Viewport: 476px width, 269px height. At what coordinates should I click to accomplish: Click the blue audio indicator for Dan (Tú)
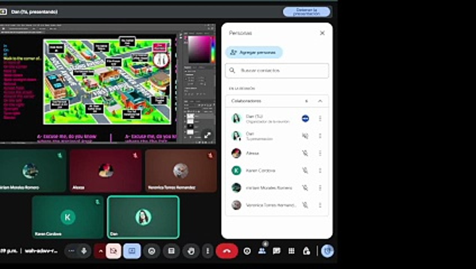(305, 118)
